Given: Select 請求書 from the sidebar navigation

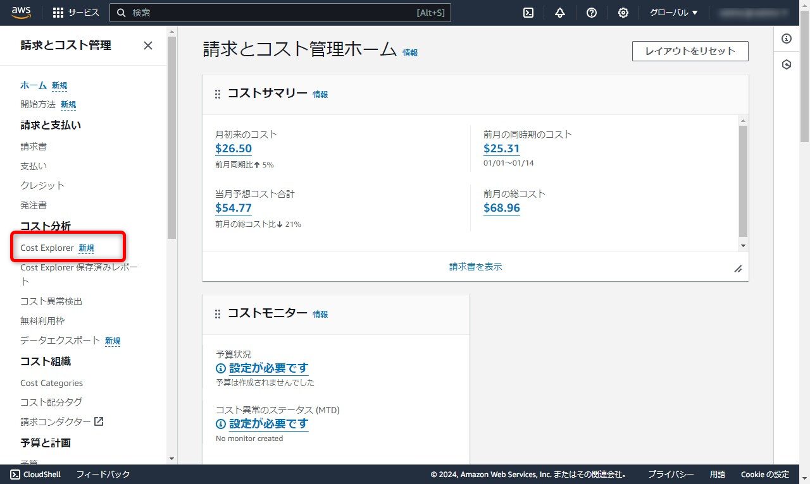Looking at the screenshot, I should (33, 146).
